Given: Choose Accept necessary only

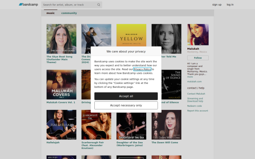Looking at the screenshot, I should tap(126, 105).
